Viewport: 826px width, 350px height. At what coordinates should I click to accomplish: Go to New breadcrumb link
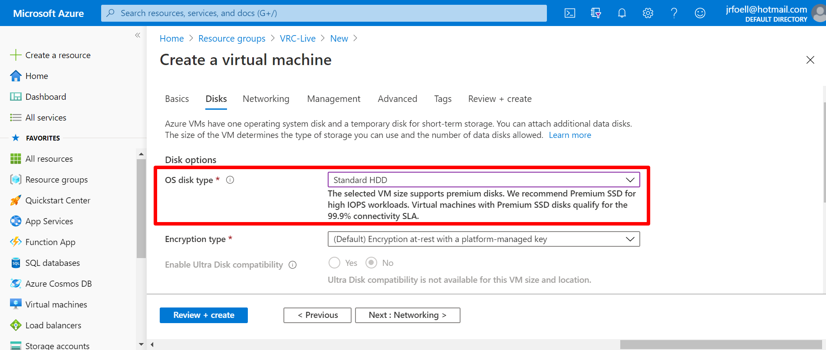tap(339, 39)
